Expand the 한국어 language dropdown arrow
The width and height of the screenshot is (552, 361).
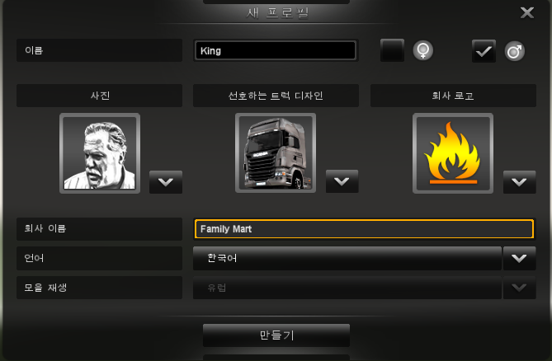pyautogui.click(x=519, y=258)
